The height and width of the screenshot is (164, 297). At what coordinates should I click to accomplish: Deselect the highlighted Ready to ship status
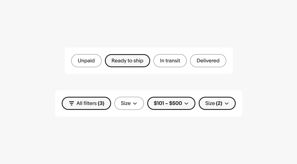click(x=127, y=61)
